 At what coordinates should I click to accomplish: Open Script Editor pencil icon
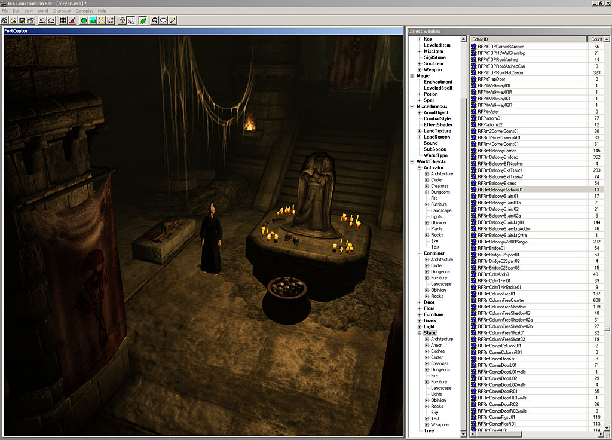click(x=173, y=20)
